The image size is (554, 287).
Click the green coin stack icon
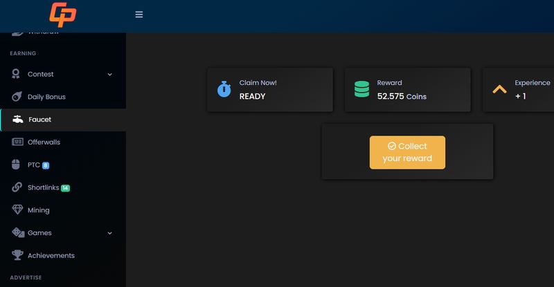pyautogui.click(x=361, y=89)
